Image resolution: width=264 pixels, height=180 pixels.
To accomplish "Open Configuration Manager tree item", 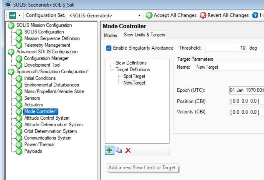I will point(46,58).
